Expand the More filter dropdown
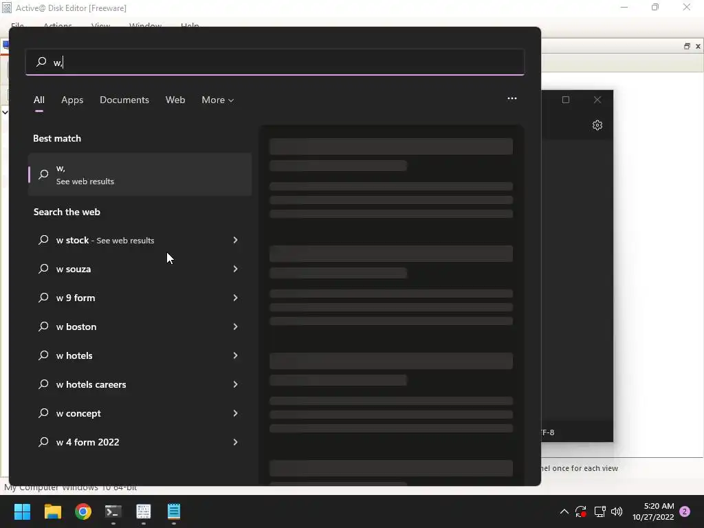This screenshot has width=704, height=528. click(218, 100)
